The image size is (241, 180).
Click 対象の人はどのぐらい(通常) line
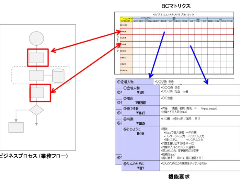[x=178, y=147]
